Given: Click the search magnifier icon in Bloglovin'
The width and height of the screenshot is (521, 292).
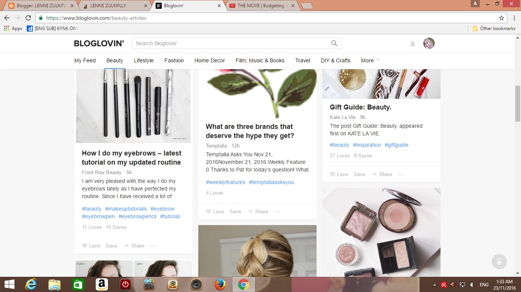Looking at the screenshot, I should click(x=334, y=43).
